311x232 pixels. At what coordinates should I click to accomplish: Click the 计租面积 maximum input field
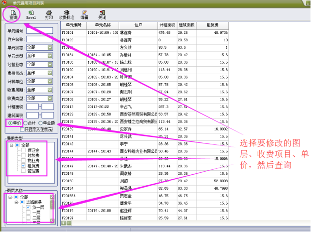[48, 107]
